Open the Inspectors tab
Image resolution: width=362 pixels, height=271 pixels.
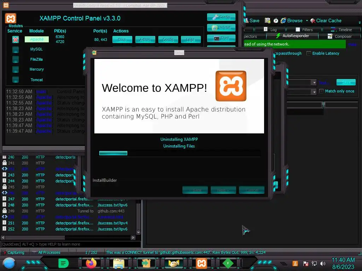[254, 36]
